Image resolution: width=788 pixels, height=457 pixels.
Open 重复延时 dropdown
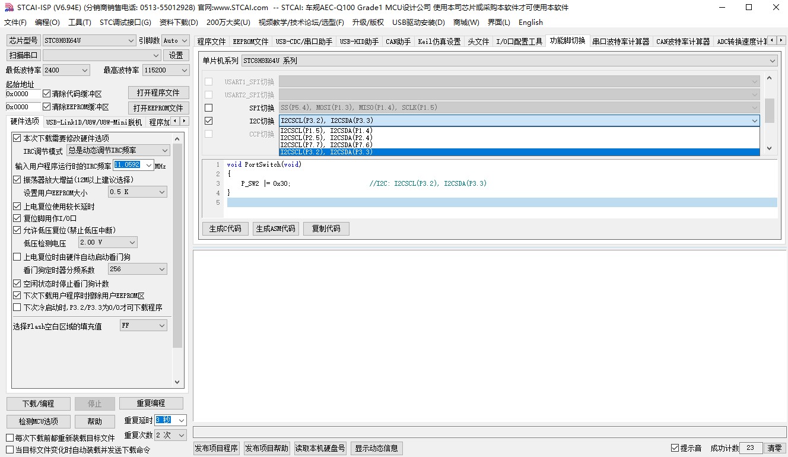181,420
